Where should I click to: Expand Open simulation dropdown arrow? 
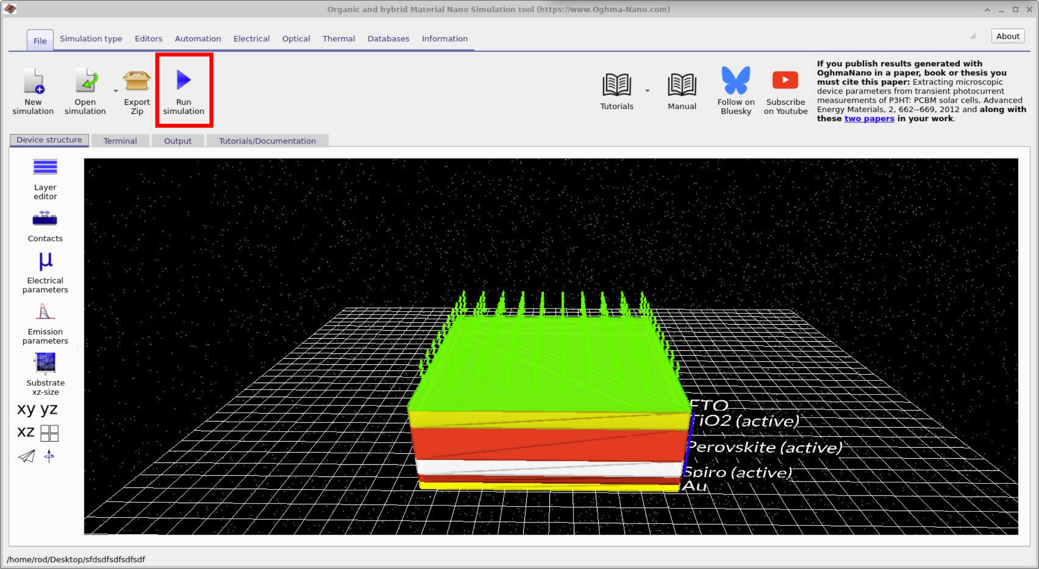(x=116, y=91)
